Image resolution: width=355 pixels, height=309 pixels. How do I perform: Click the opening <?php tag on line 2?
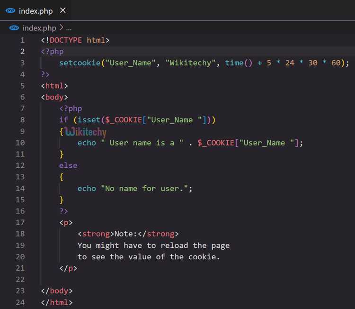(52, 52)
